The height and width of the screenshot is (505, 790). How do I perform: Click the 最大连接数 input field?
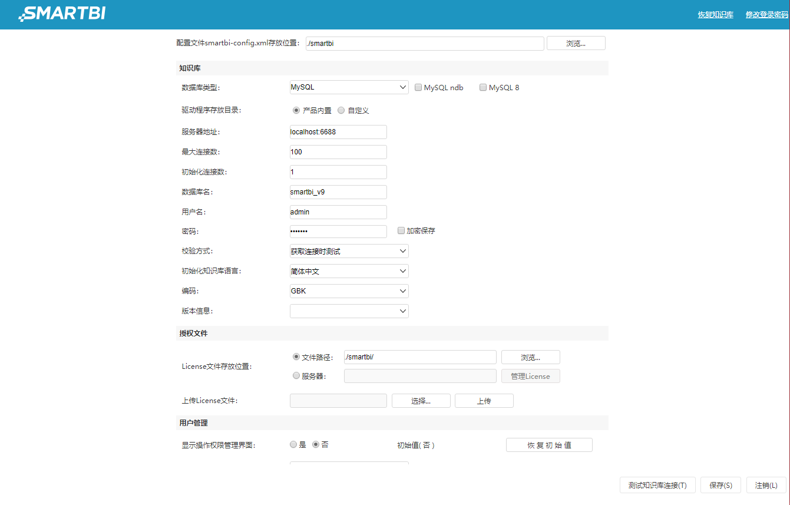coord(338,152)
